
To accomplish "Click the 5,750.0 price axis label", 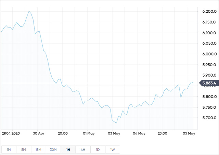I will tap(209, 107).
